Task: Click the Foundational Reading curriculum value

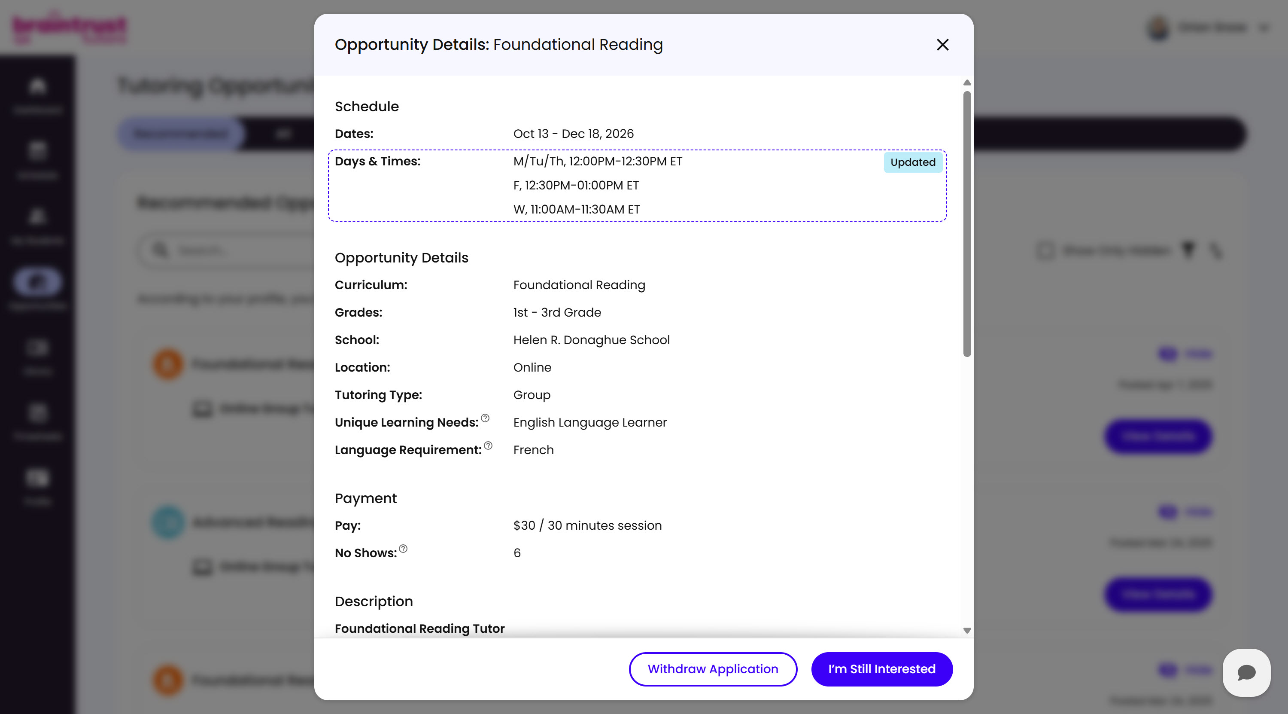Action: click(579, 285)
